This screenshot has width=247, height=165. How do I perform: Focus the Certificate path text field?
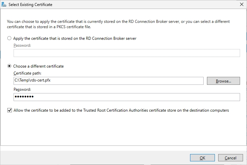(x=108, y=81)
